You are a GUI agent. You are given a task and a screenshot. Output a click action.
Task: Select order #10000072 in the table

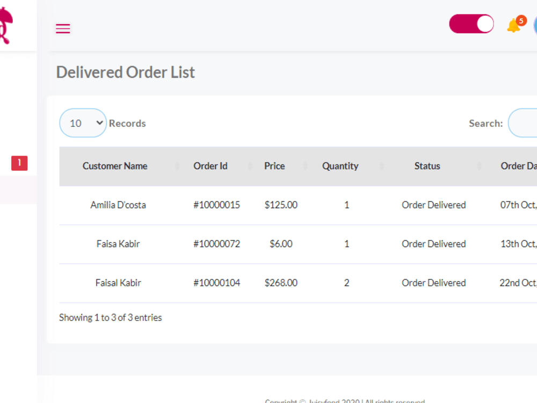pos(216,243)
